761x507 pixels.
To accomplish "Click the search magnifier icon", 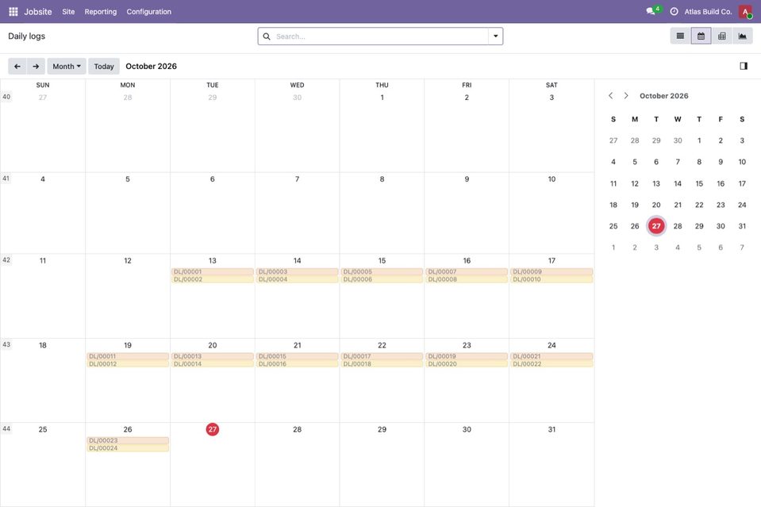I will 267,36.
